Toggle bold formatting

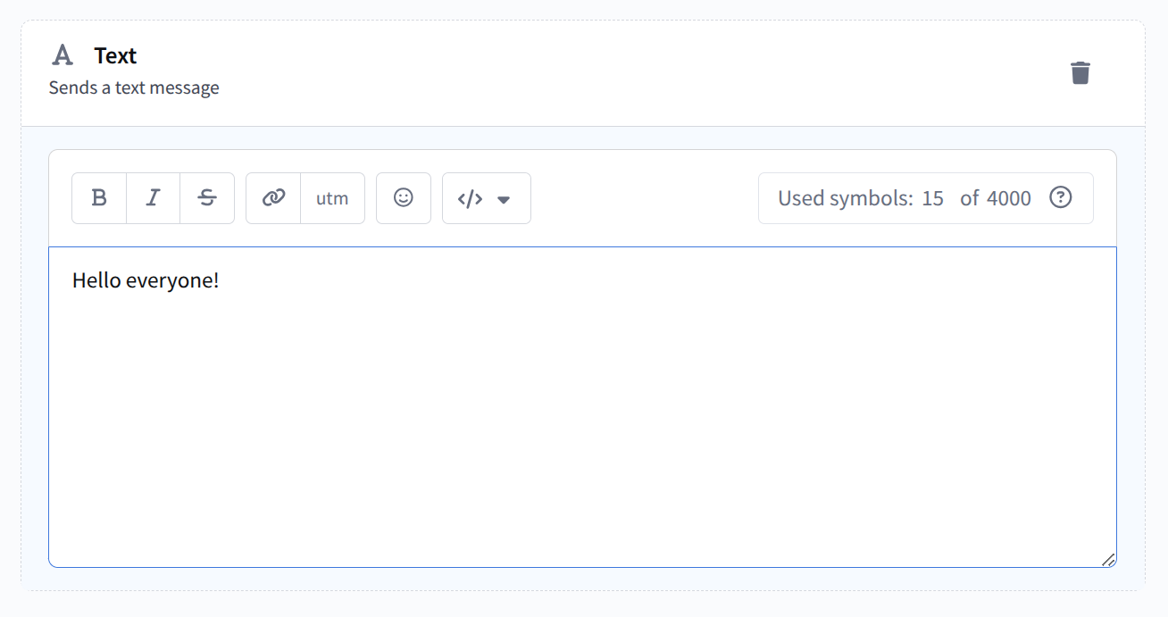click(99, 198)
